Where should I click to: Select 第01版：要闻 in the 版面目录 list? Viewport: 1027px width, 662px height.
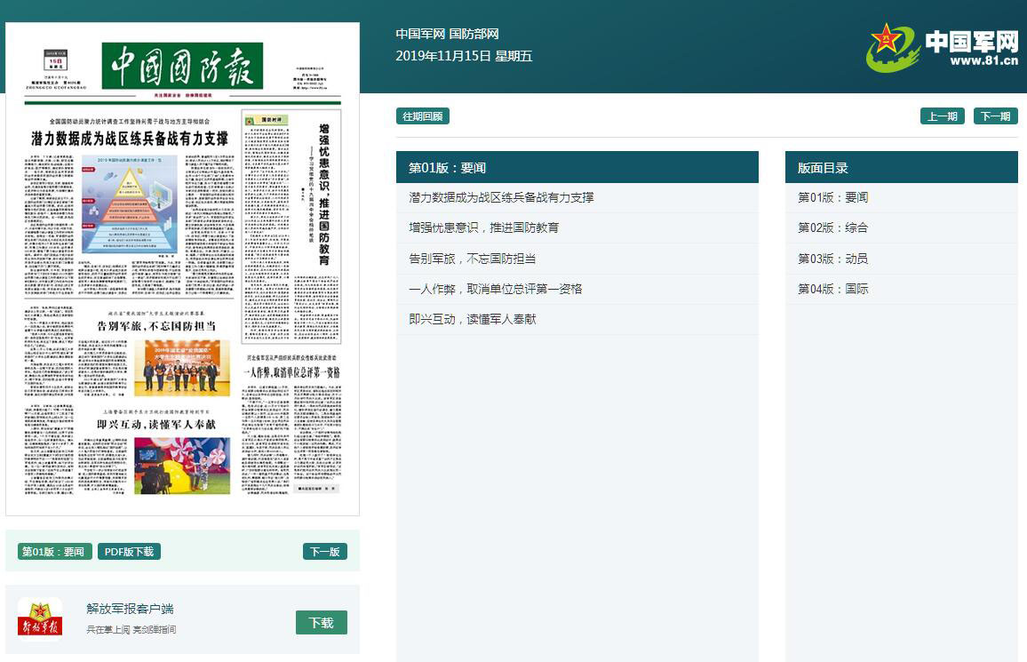832,197
